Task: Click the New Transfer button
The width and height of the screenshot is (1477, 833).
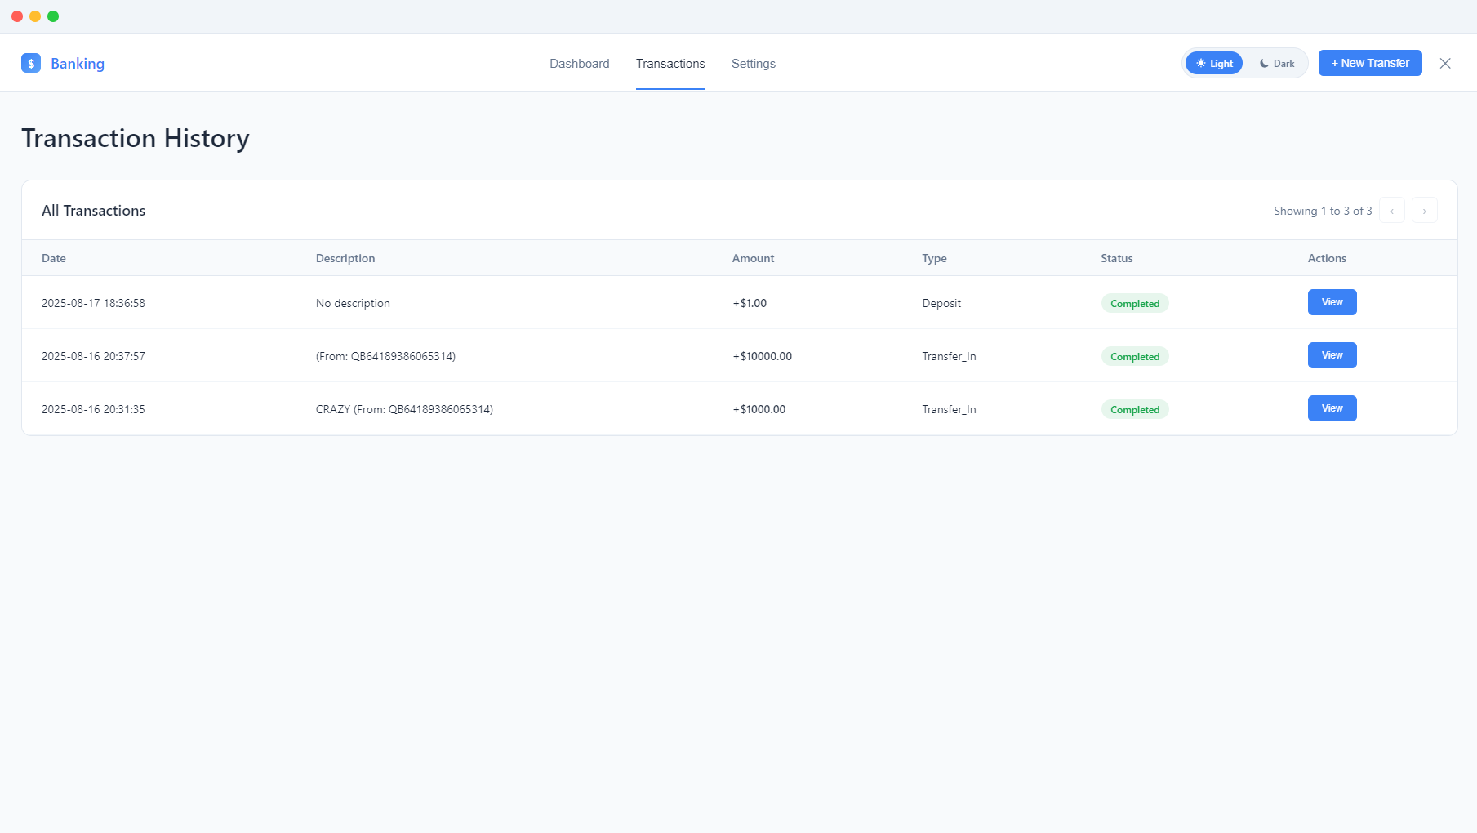Action: [1369, 63]
